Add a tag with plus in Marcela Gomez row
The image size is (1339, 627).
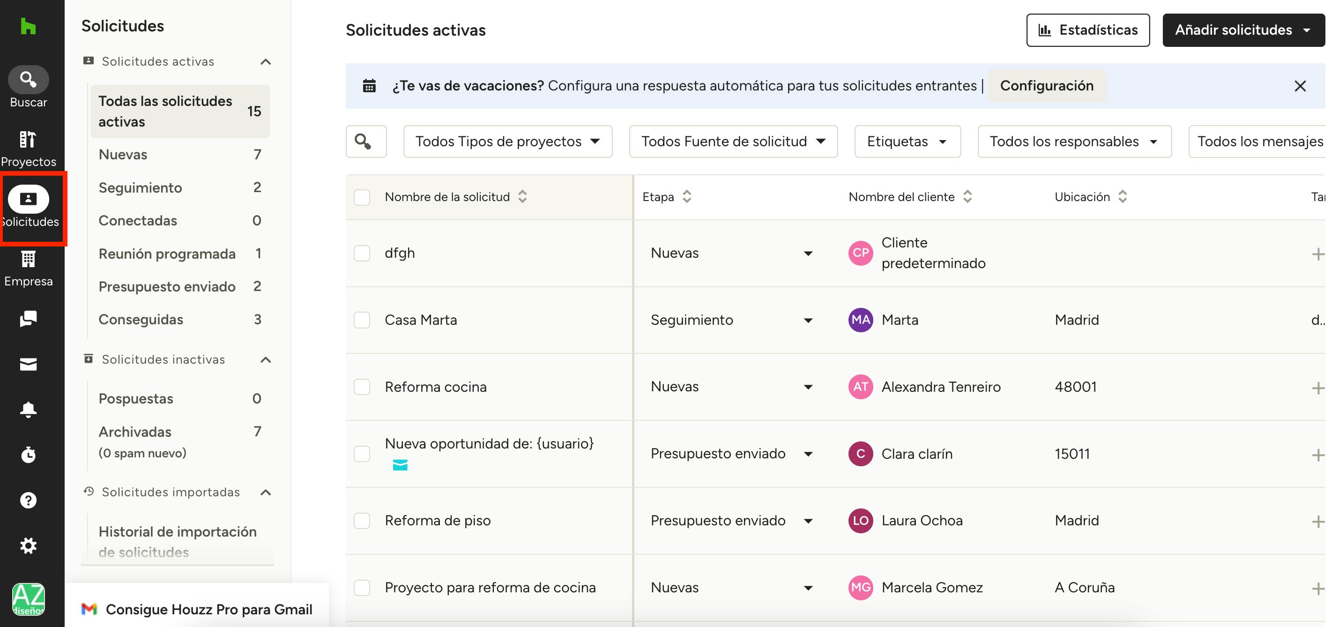(1318, 589)
